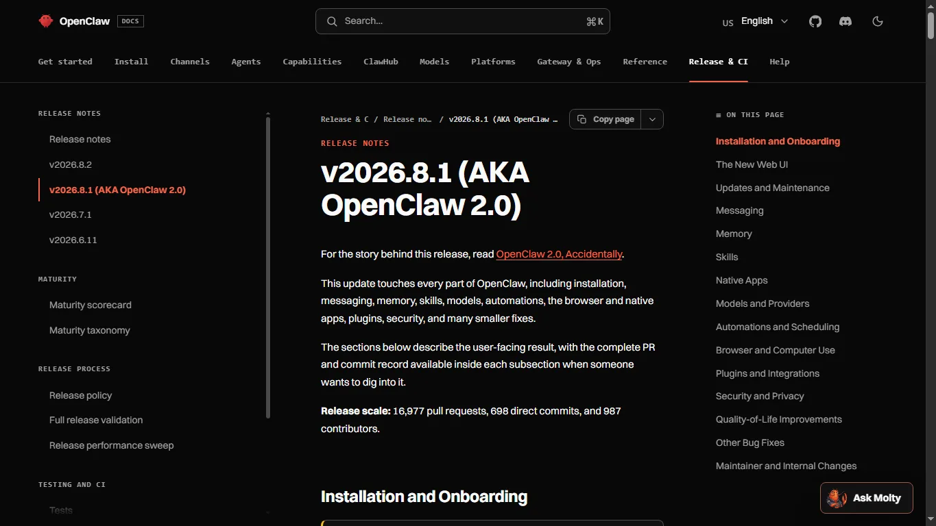
Task: Open the GitHub repository icon
Action: pyautogui.click(x=815, y=21)
